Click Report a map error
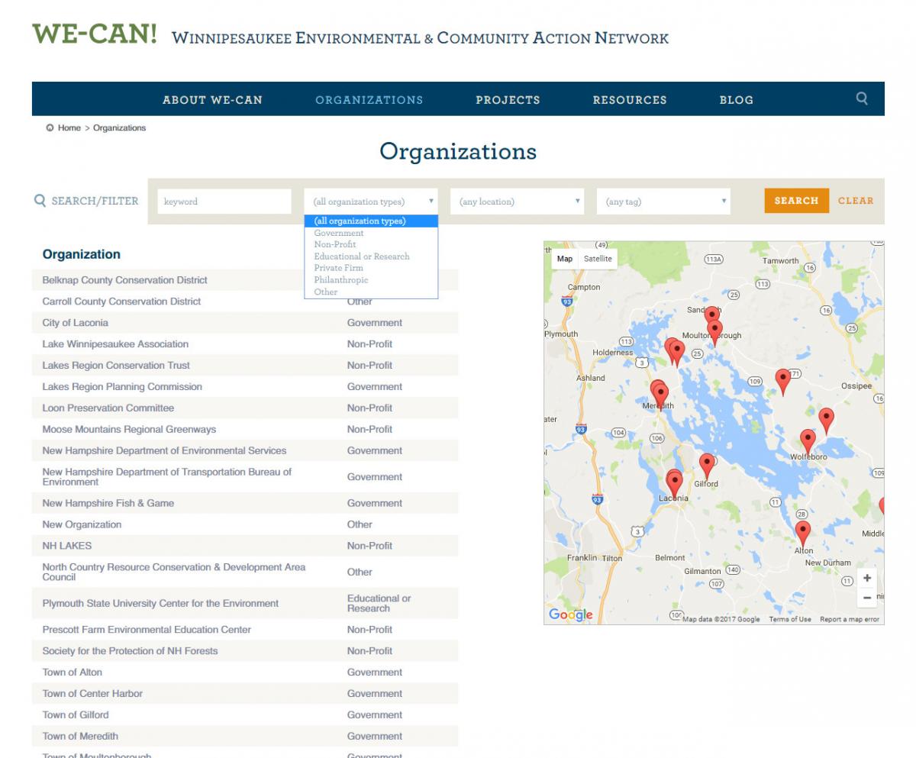Image resolution: width=916 pixels, height=758 pixels. click(850, 619)
